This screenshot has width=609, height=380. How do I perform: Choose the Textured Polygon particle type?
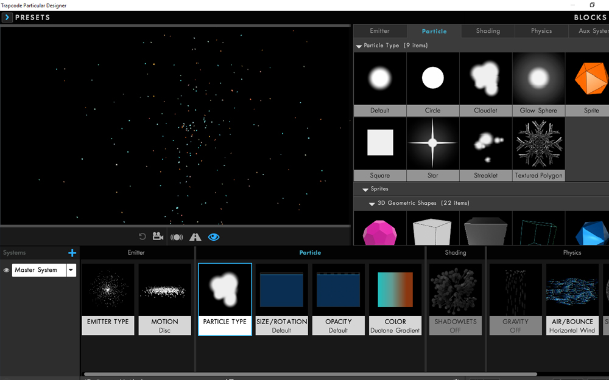(538, 150)
